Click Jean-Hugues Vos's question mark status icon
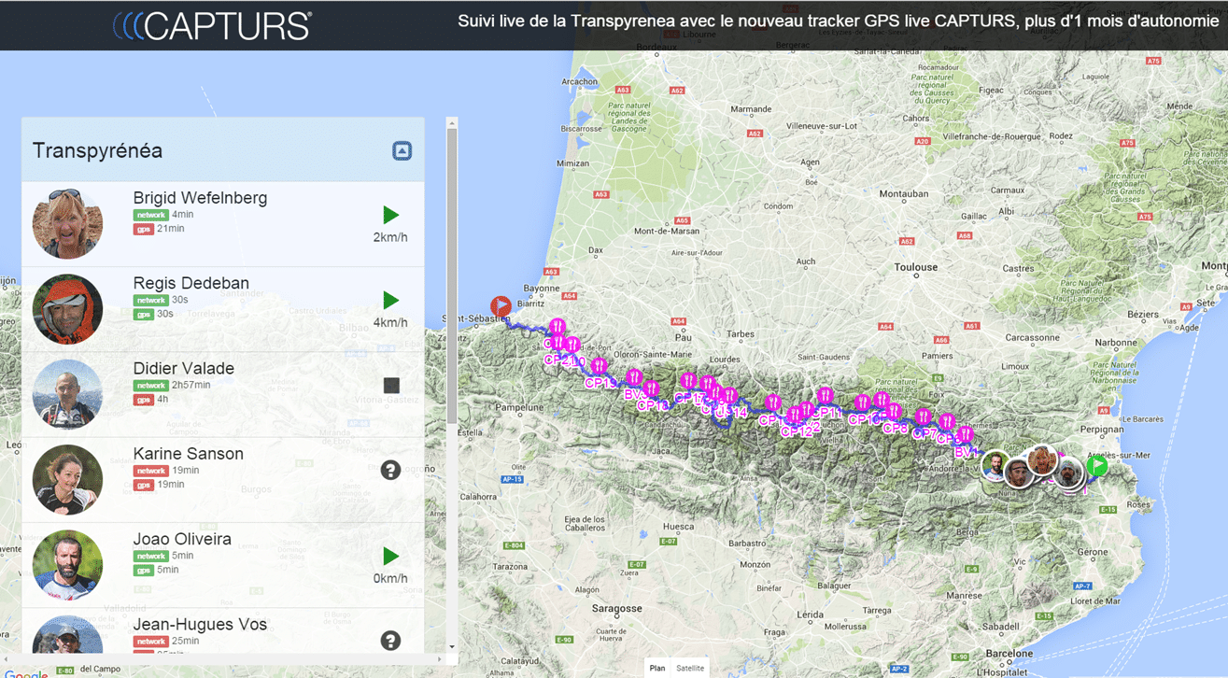Screen dimensions: 1228x678 pyautogui.click(x=390, y=640)
